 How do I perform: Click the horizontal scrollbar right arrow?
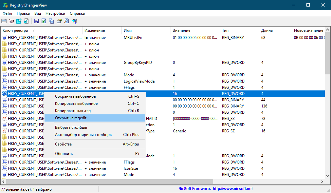coord(322,182)
